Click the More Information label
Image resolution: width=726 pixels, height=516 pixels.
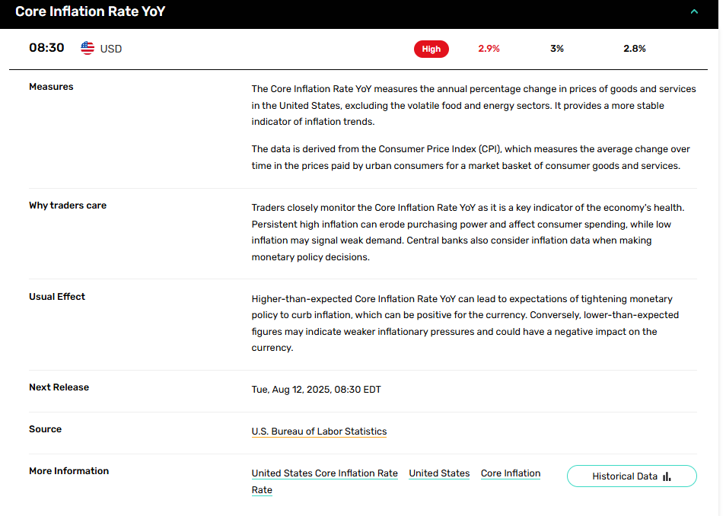point(69,471)
